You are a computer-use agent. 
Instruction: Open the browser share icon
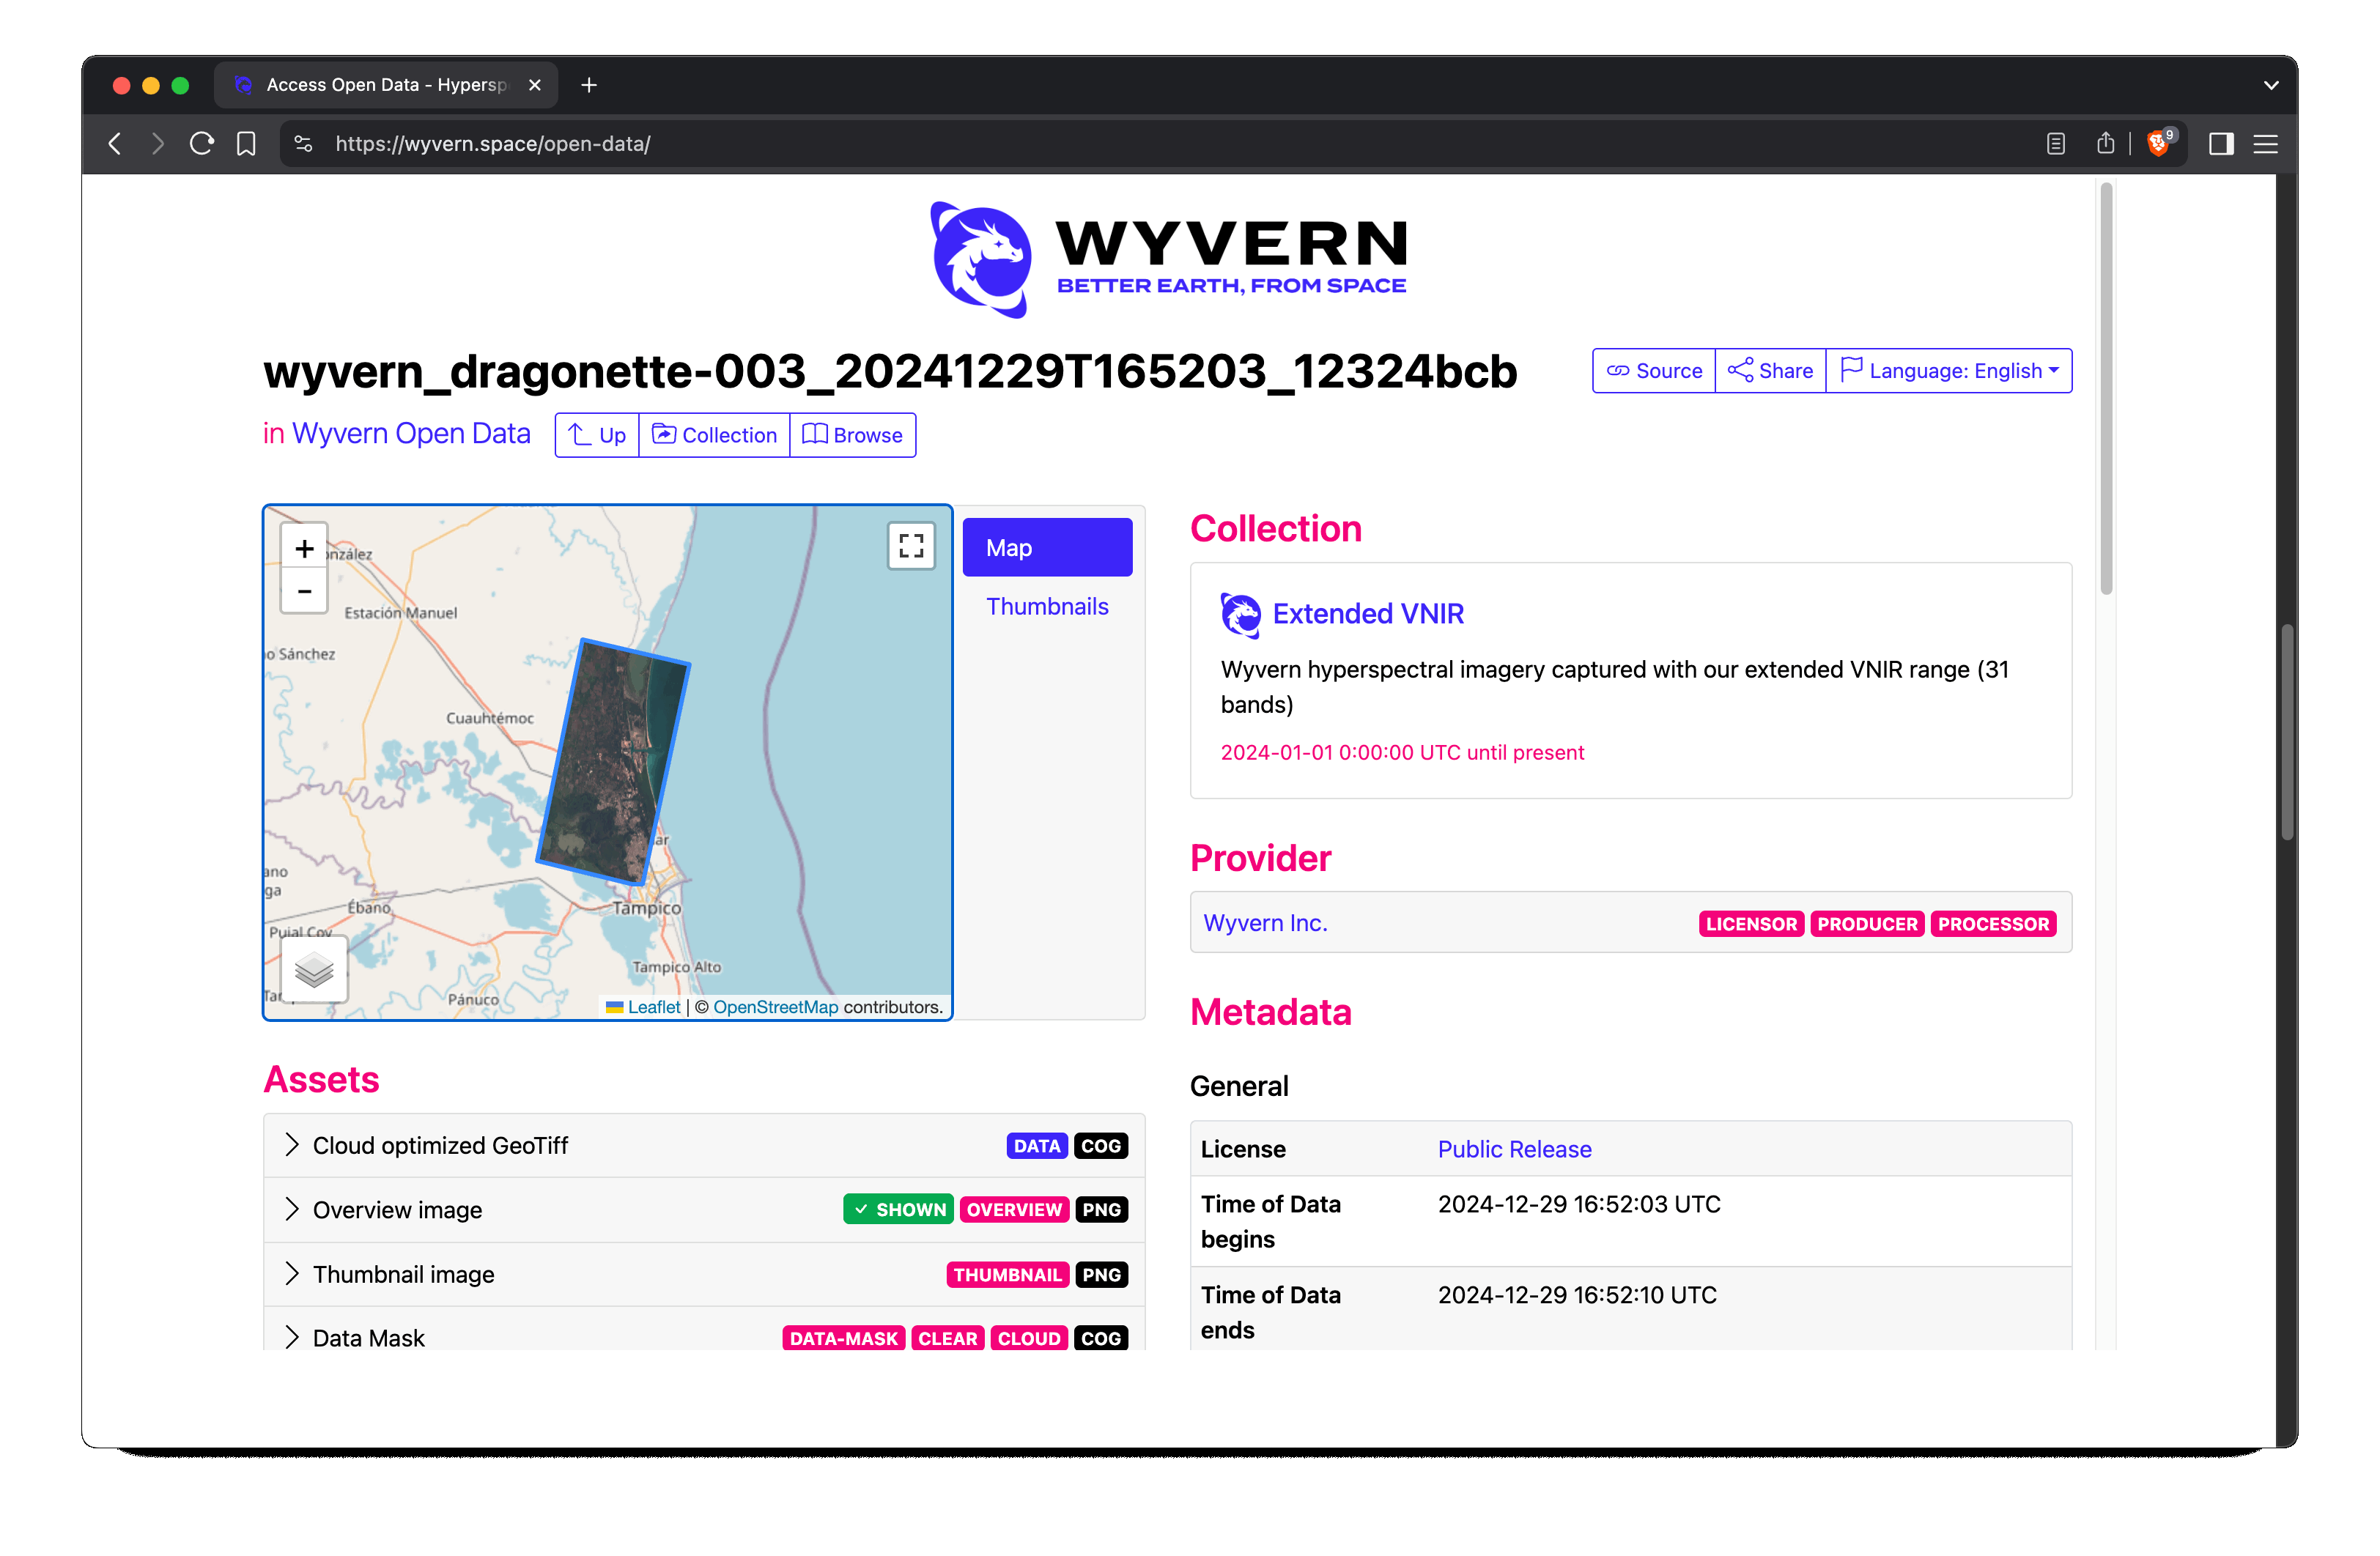point(2105,144)
